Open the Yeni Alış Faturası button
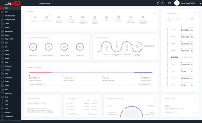 (x=144, y=85)
